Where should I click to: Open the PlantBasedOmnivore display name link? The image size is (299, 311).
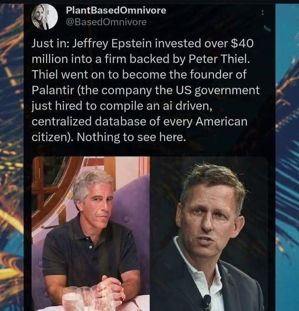[116, 10]
